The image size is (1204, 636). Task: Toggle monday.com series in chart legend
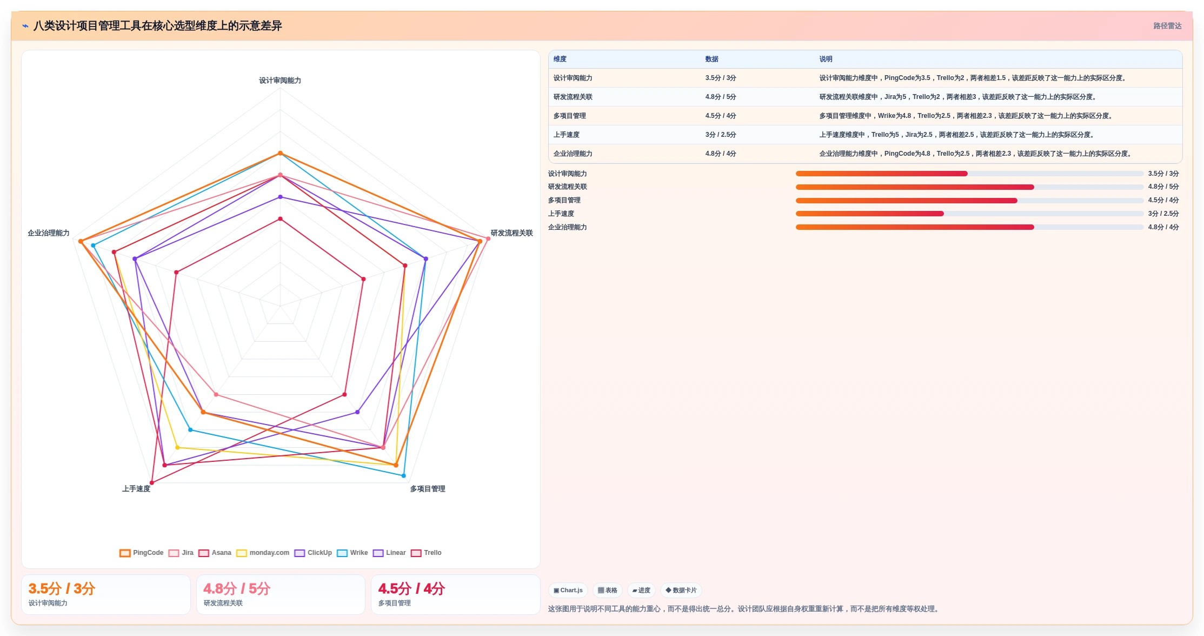pos(263,553)
